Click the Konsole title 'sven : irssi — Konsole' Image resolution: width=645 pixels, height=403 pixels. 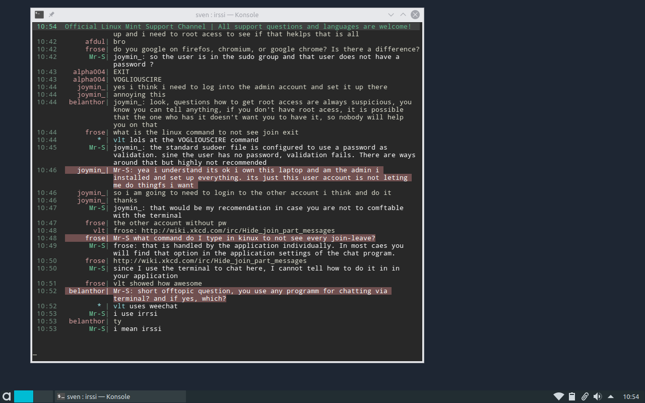(227, 15)
